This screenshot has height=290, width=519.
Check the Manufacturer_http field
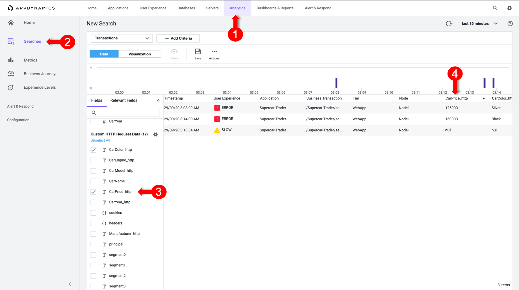pos(93,234)
